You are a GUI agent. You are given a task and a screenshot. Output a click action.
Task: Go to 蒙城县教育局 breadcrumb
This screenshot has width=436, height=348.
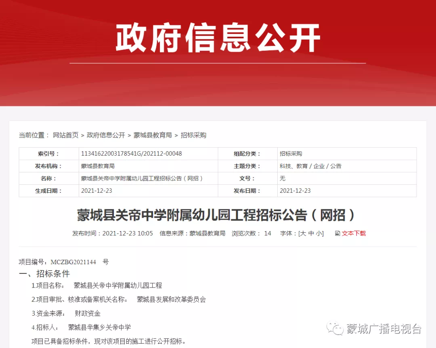pyautogui.click(x=153, y=135)
